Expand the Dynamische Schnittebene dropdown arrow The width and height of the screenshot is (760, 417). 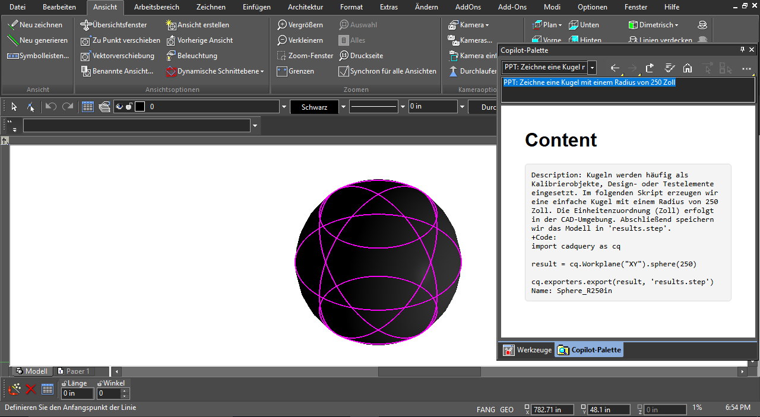(x=262, y=71)
